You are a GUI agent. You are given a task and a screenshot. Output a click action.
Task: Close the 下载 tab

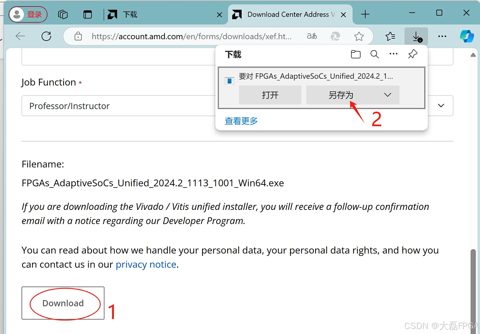point(219,15)
